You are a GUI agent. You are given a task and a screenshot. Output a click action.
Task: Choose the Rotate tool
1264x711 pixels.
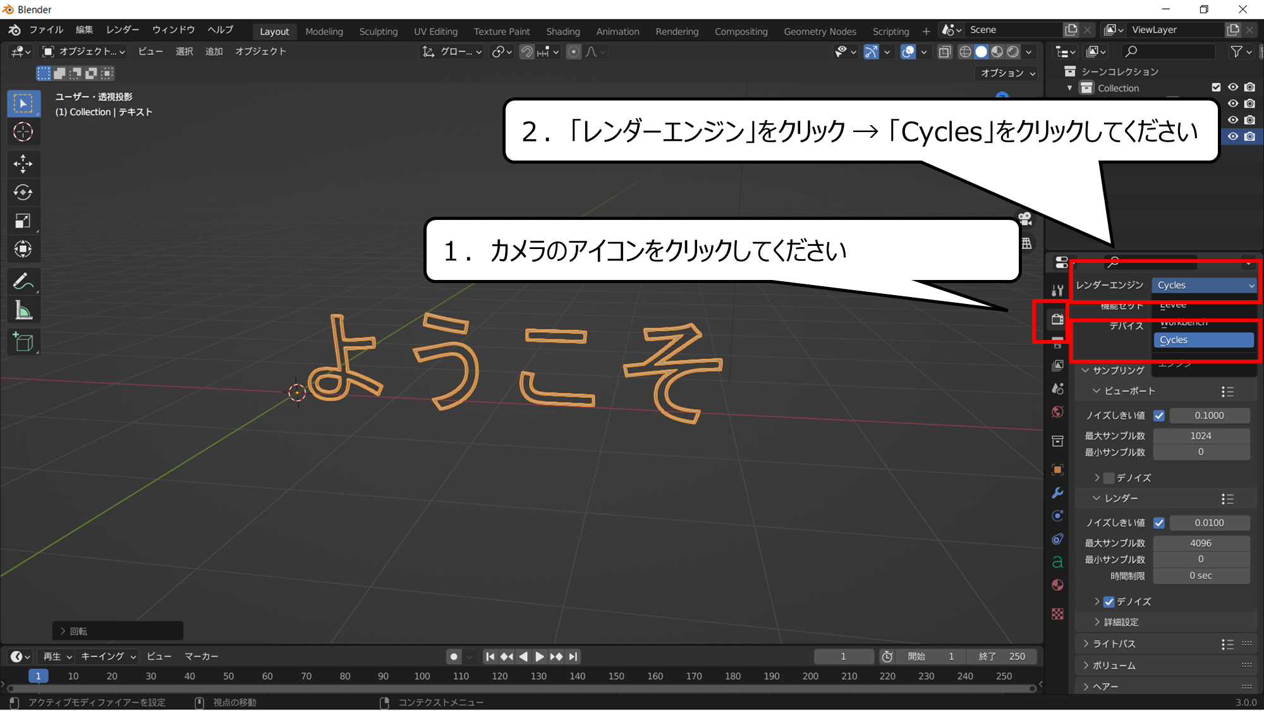tap(23, 192)
